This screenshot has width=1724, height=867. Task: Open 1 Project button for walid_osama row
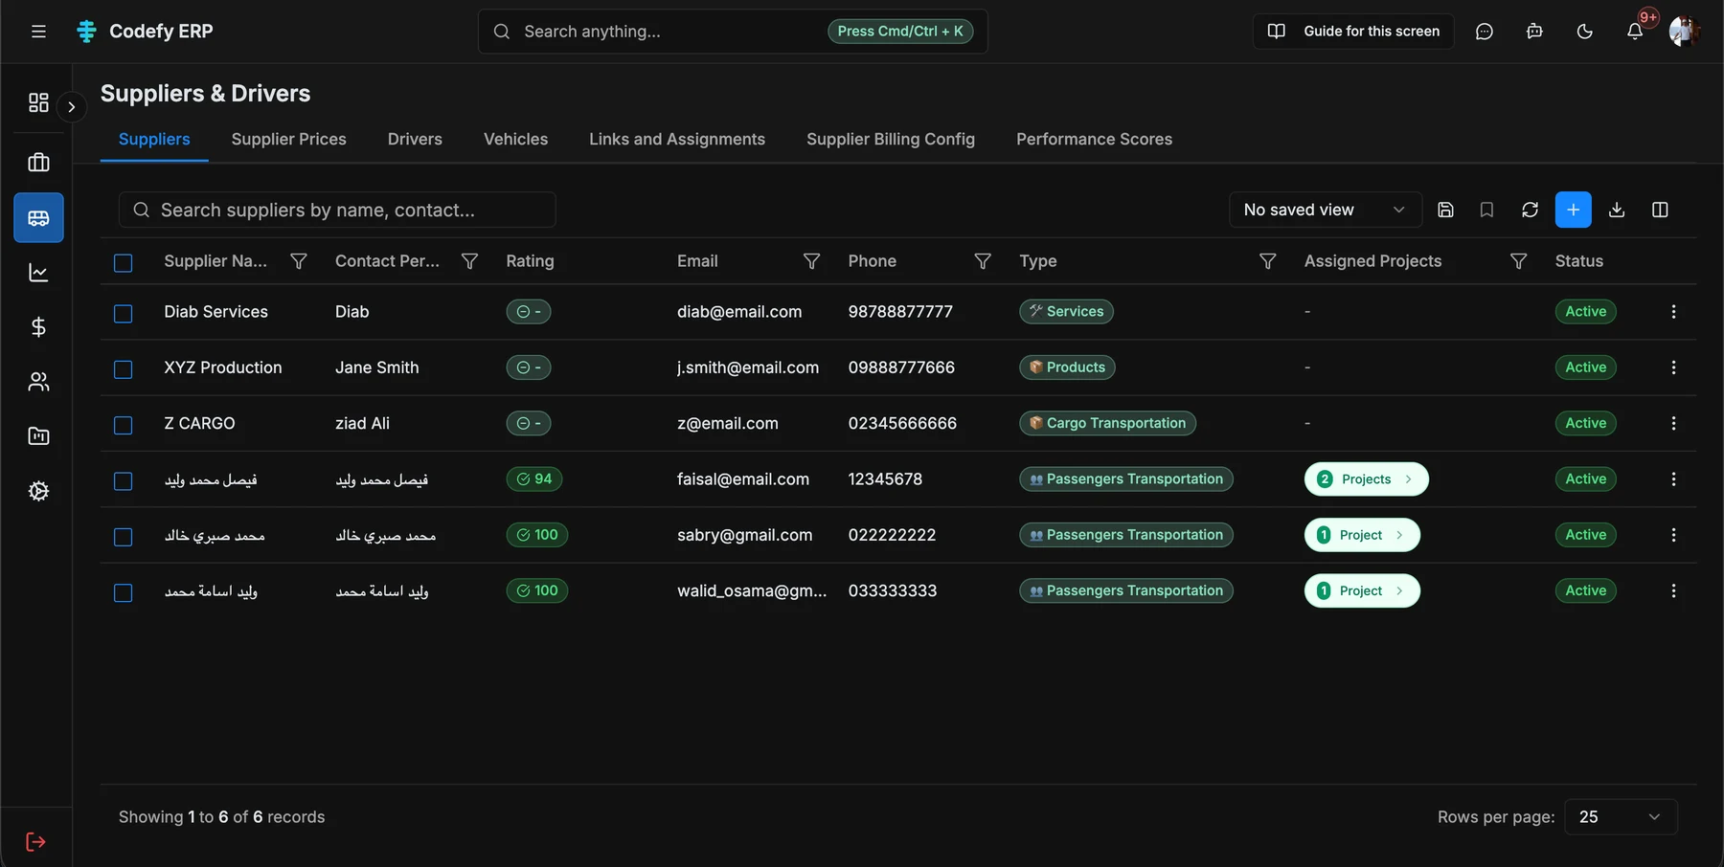[1362, 591]
